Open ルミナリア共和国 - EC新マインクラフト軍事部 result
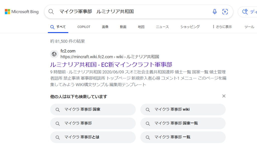This screenshot has height=146, width=257. click(x=111, y=64)
